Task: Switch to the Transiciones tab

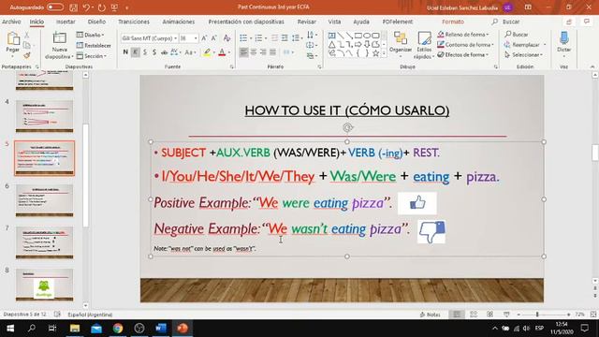Action: click(x=134, y=22)
